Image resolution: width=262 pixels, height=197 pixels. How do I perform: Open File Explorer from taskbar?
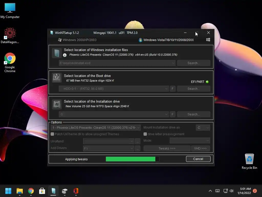pyautogui.click(x=19, y=191)
